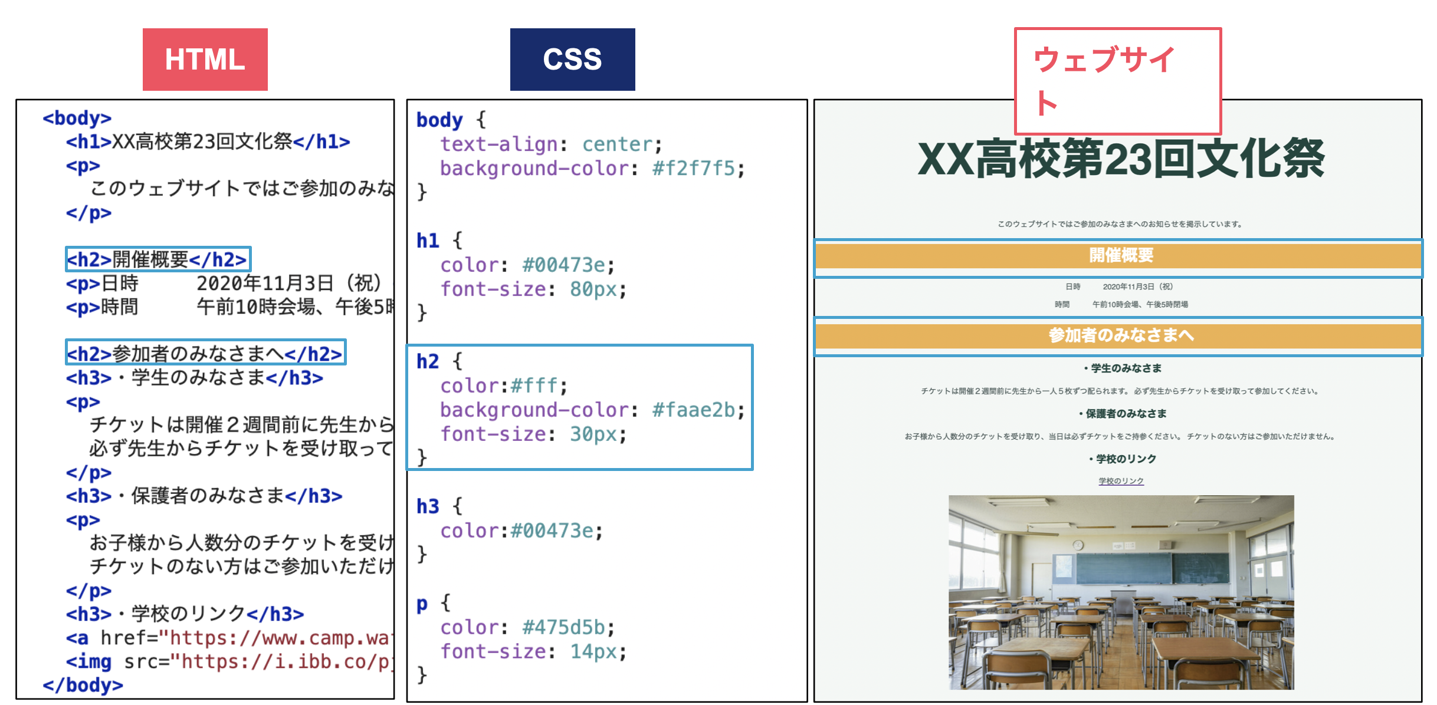Click the p selector in the CSS panel
Screen dimensions: 1437x705
[422, 604]
